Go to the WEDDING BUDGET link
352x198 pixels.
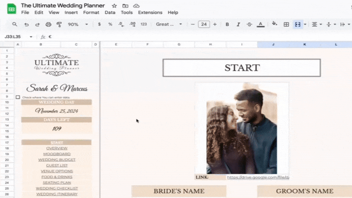(56, 160)
